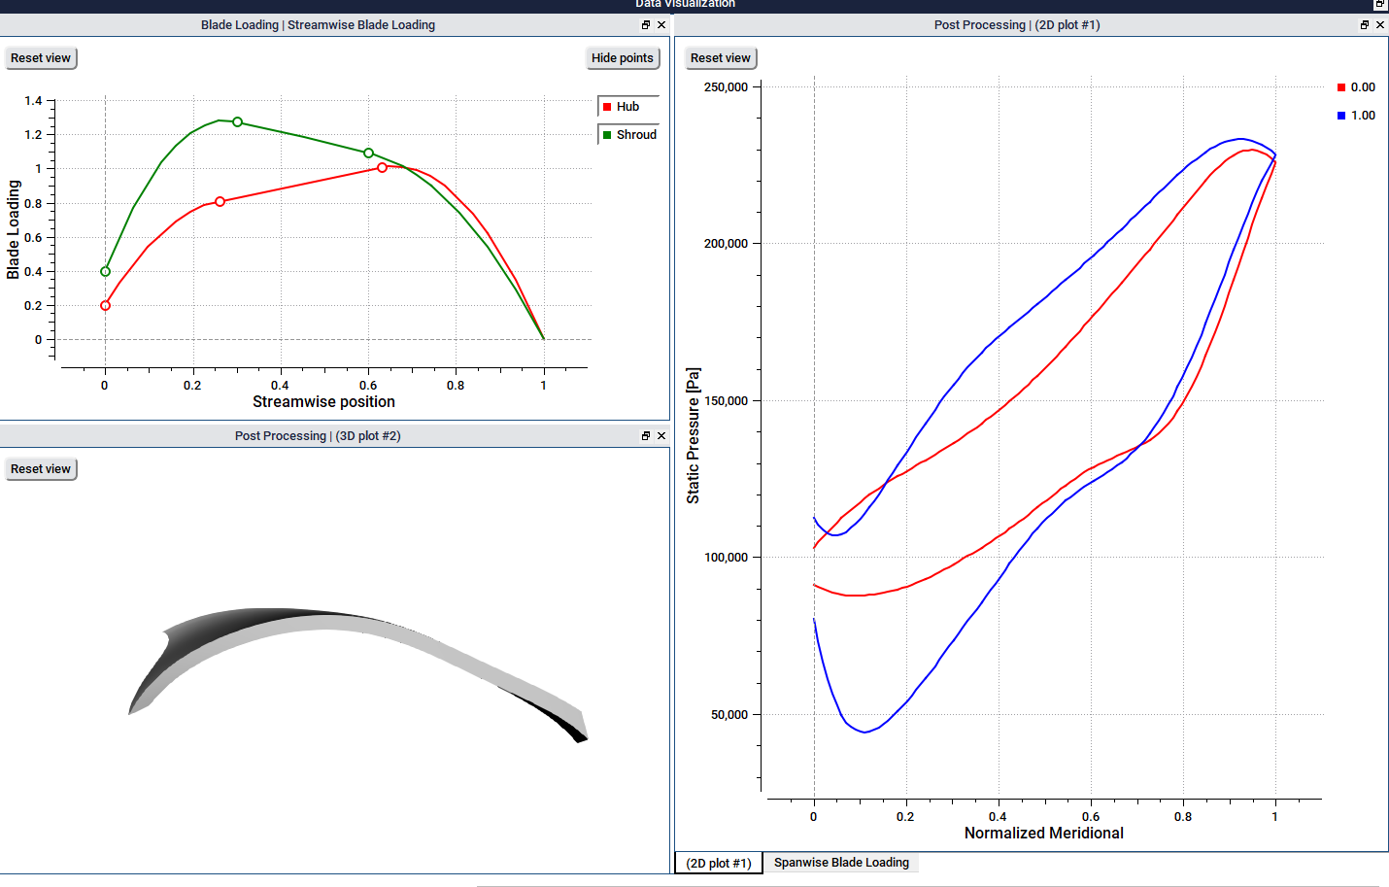Select the Hub legend marker

(607, 106)
